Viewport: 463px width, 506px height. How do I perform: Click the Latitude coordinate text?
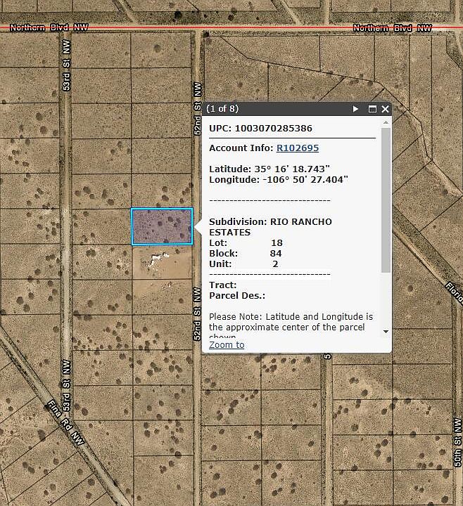click(269, 169)
